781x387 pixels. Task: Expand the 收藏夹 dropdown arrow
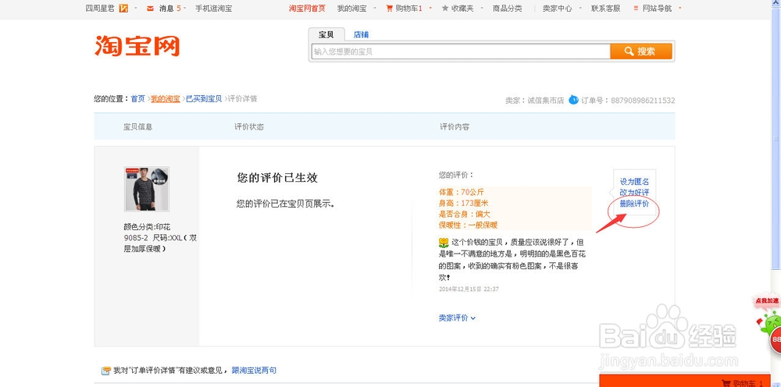482,9
